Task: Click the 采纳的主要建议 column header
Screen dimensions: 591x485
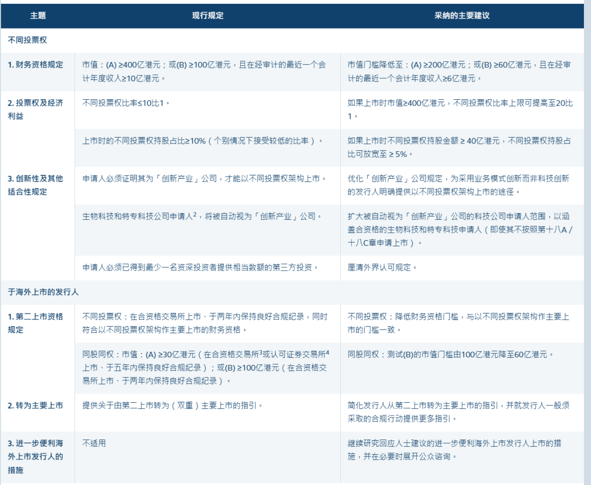Action: point(462,15)
